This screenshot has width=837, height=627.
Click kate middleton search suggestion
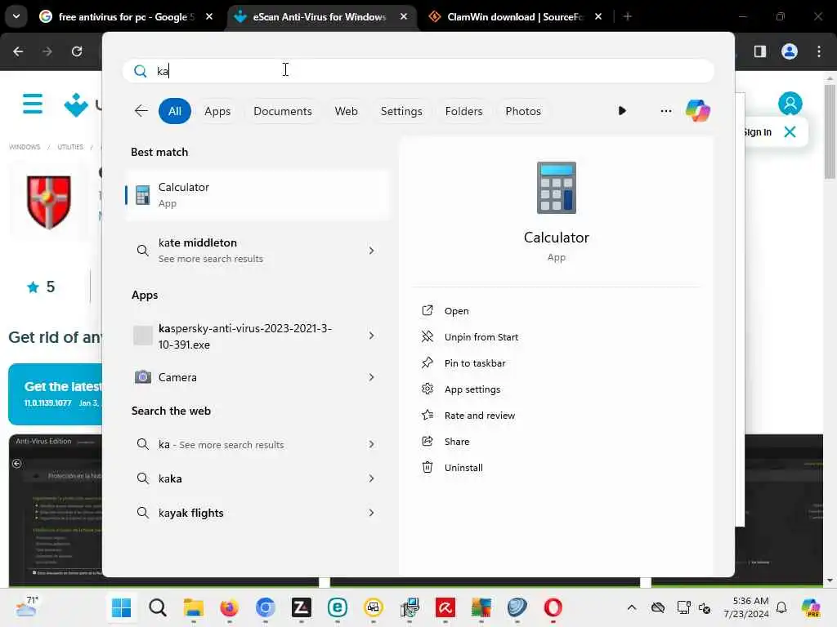click(x=257, y=251)
